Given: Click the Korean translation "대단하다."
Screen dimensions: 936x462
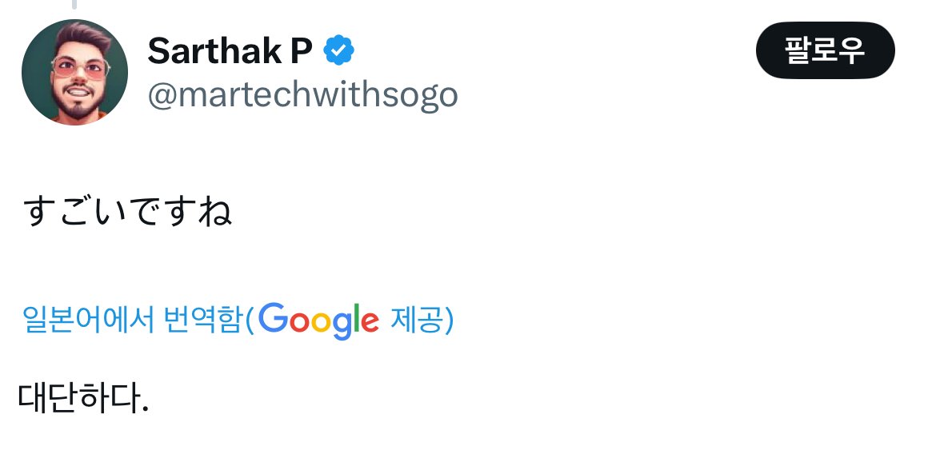Looking at the screenshot, I should coord(83,397).
